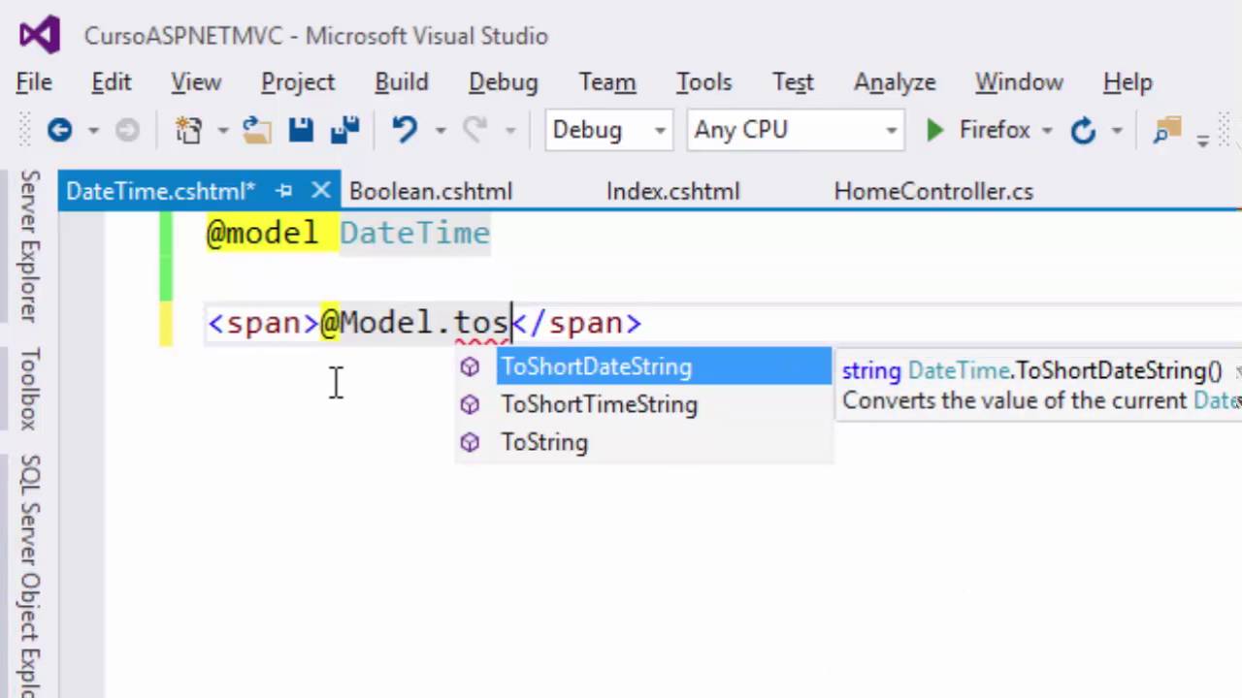This screenshot has height=698, width=1242.
Task: Click the Refresh browser icon
Action: pos(1083,130)
